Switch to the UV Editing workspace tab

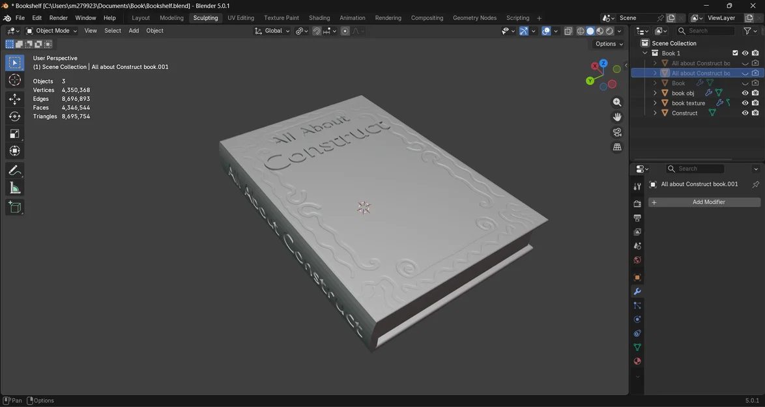click(x=240, y=18)
